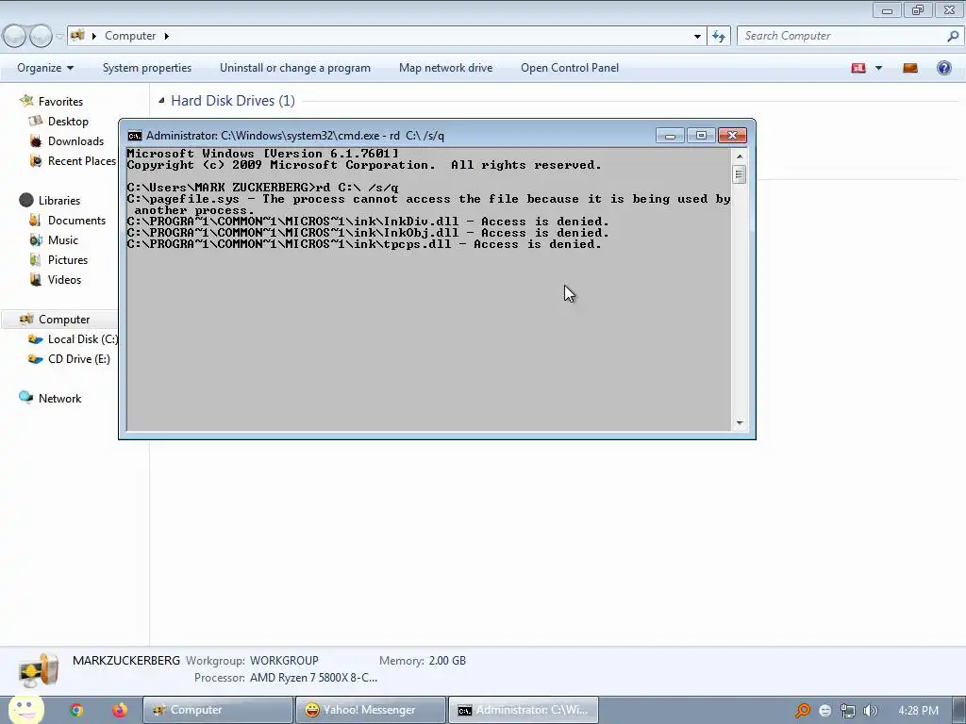Open the view options dropdown arrow

tap(878, 68)
